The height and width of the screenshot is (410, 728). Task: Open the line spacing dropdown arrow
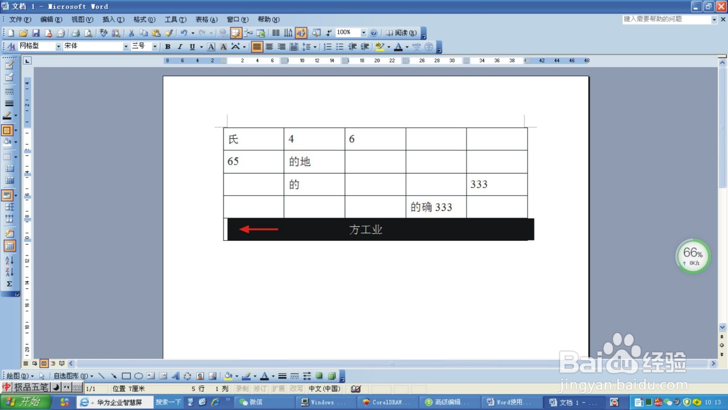[315, 46]
